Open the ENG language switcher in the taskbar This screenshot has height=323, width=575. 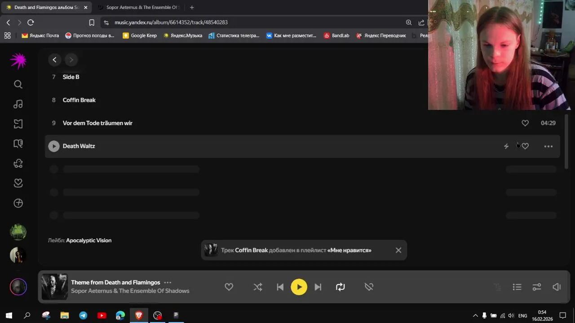522,315
